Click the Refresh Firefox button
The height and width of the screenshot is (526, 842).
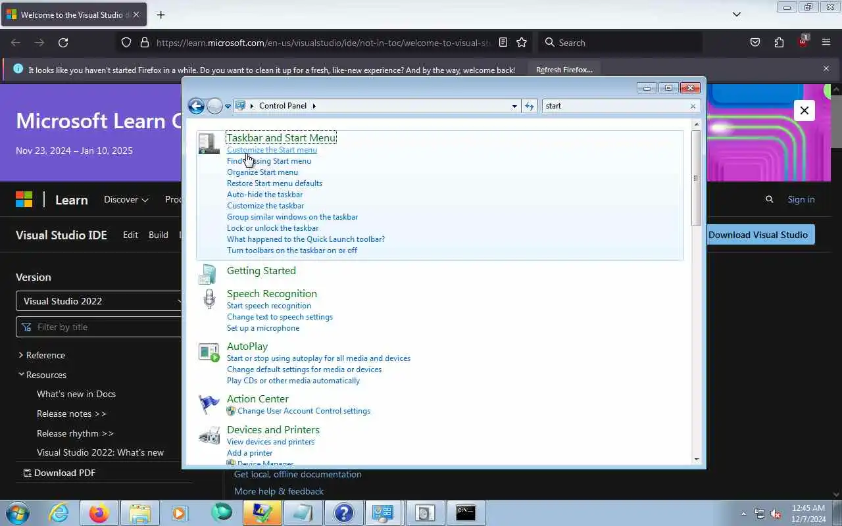(x=564, y=70)
